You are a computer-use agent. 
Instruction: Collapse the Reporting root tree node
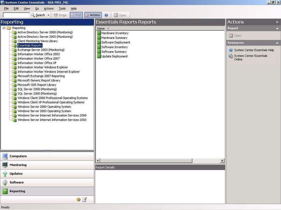click(4, 28)
